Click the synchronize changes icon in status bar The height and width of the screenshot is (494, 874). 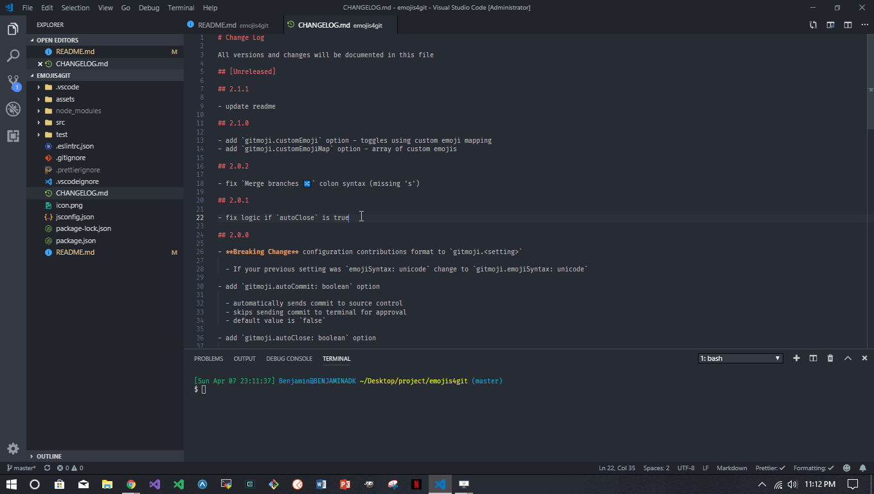[x=47, y=468]
